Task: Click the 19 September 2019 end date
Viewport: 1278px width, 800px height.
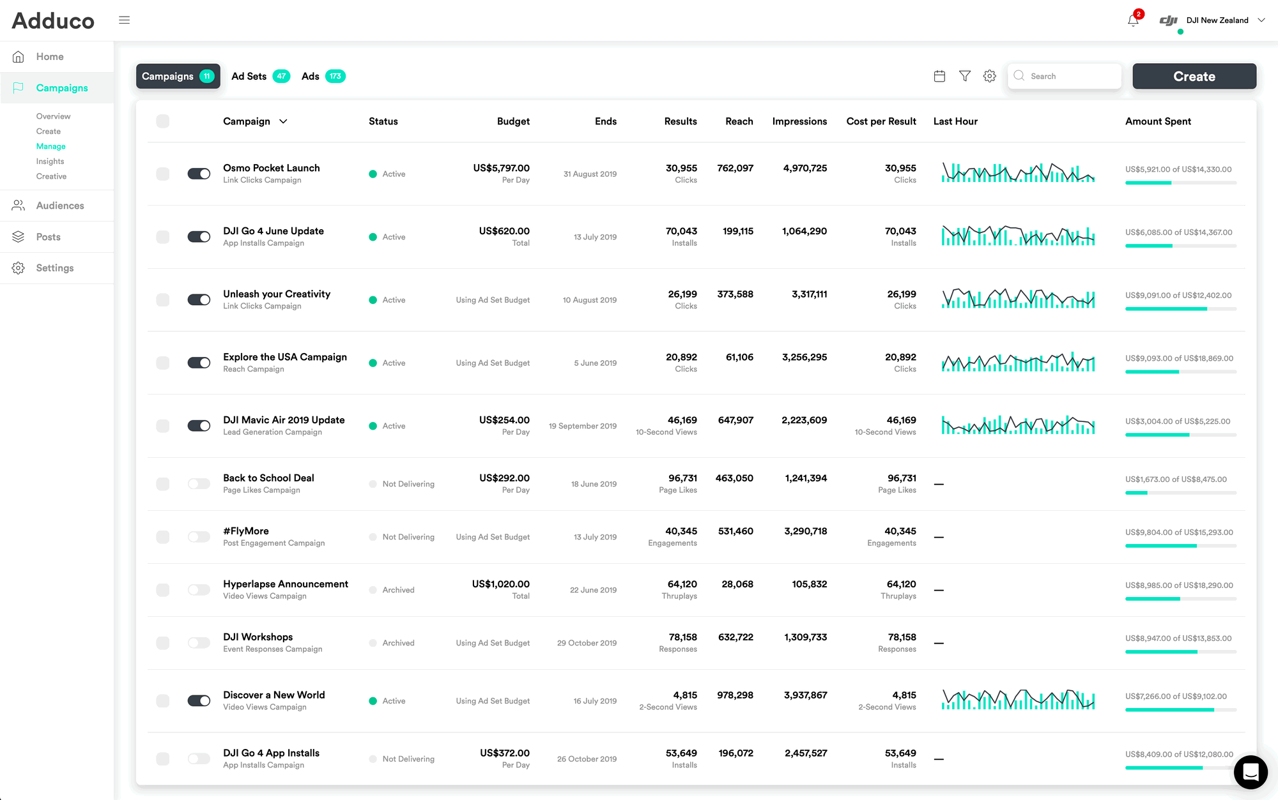Action: click(583, 426)
